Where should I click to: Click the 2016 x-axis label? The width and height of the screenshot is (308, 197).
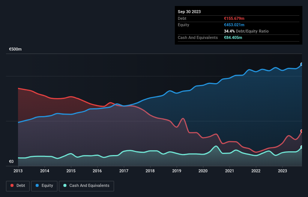[x=97, y=171]
